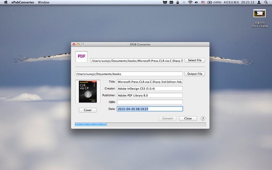This screenshot has width=272, height=170.
Task: Open help with the question mark button
Action: point(203,118)
